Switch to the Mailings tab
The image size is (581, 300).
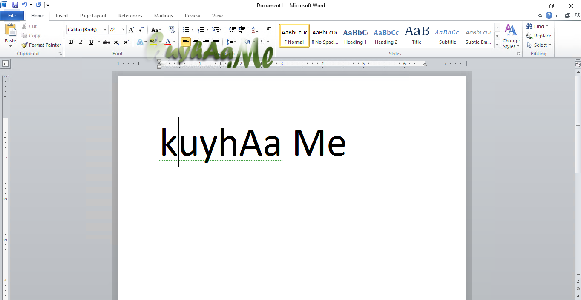[164, 16]
